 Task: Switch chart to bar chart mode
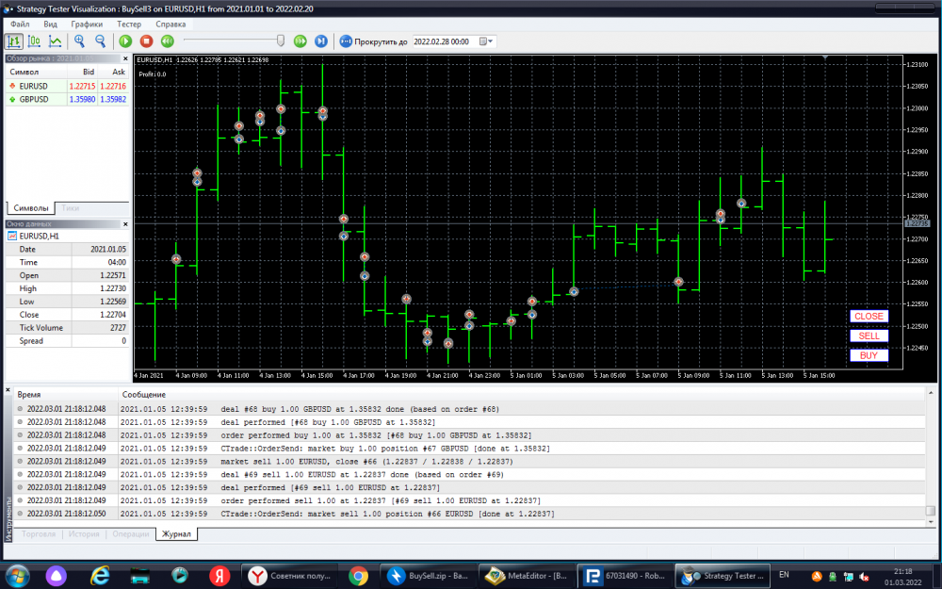click(x=14, y=41)
